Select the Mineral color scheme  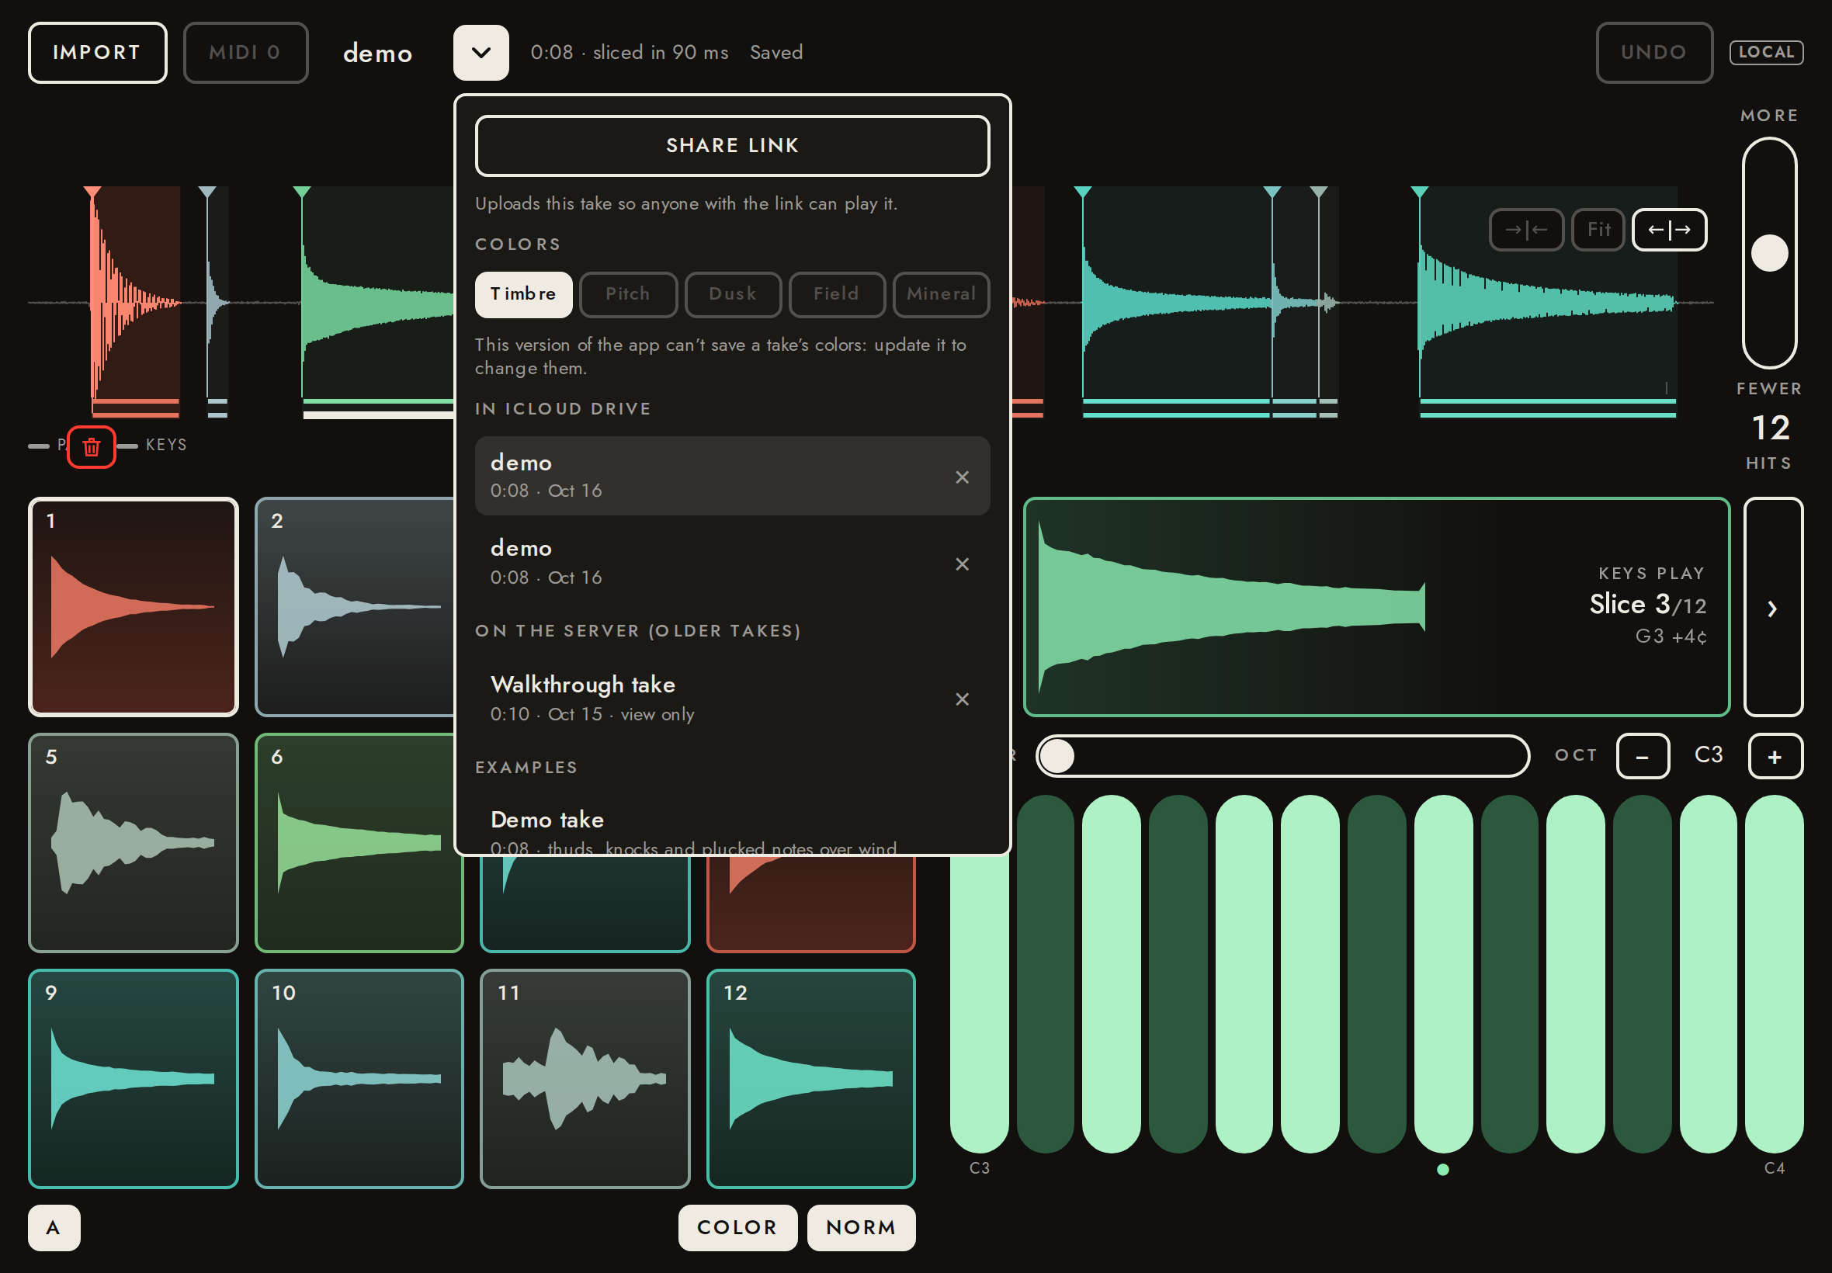[941, 294]
